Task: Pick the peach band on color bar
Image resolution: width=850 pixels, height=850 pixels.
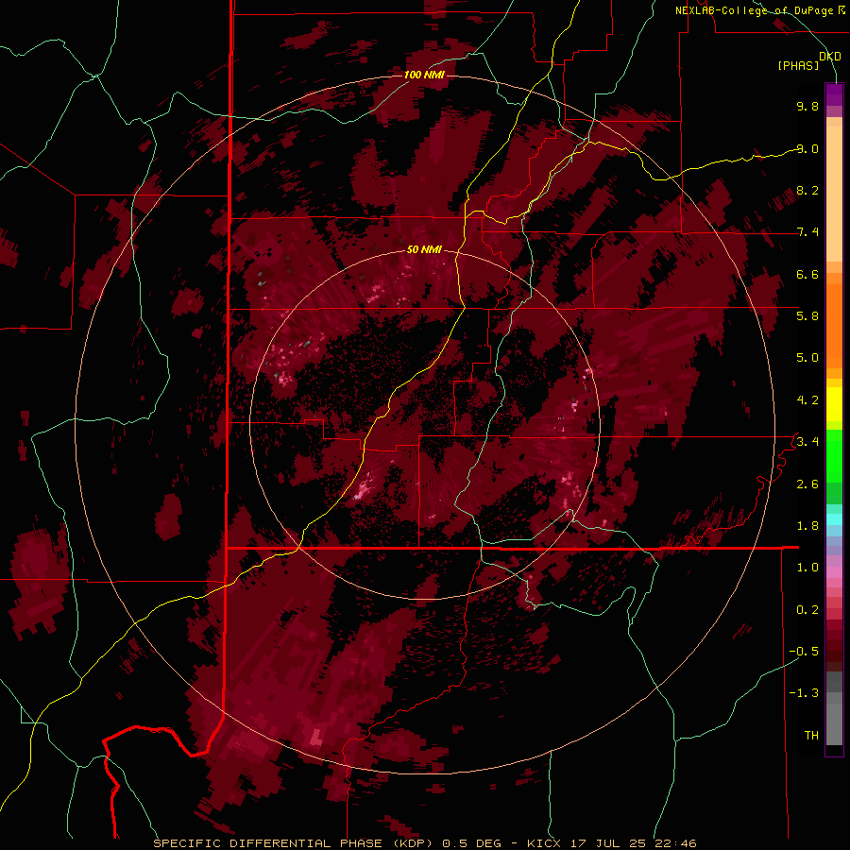Action: (x=834, y=194)
